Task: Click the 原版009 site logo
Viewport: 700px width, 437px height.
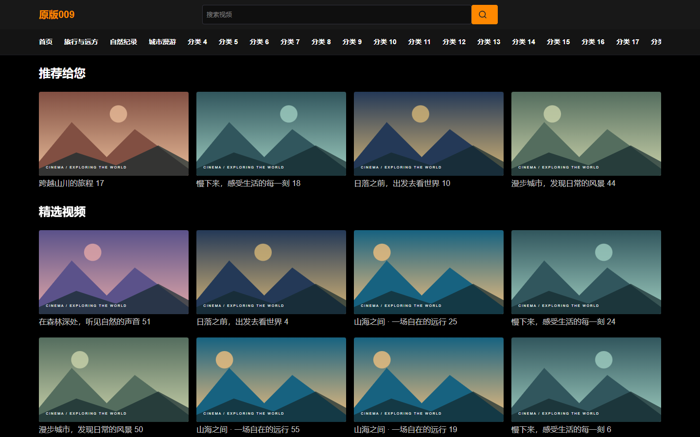Action: pos(57,15)
